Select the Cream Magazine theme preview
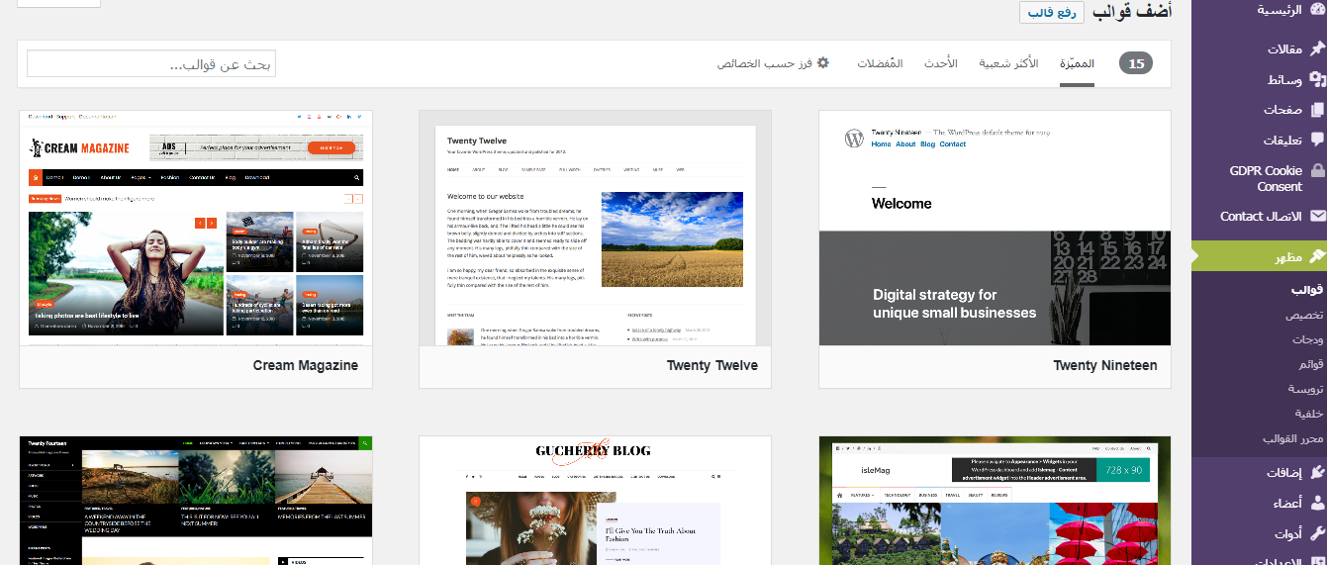The height and width of the screenshot is (565, 1327). tap(196, 229)
